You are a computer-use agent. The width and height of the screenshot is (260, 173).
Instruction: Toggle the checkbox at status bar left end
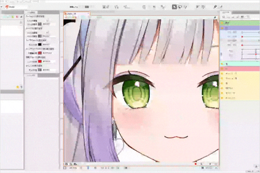65,168
